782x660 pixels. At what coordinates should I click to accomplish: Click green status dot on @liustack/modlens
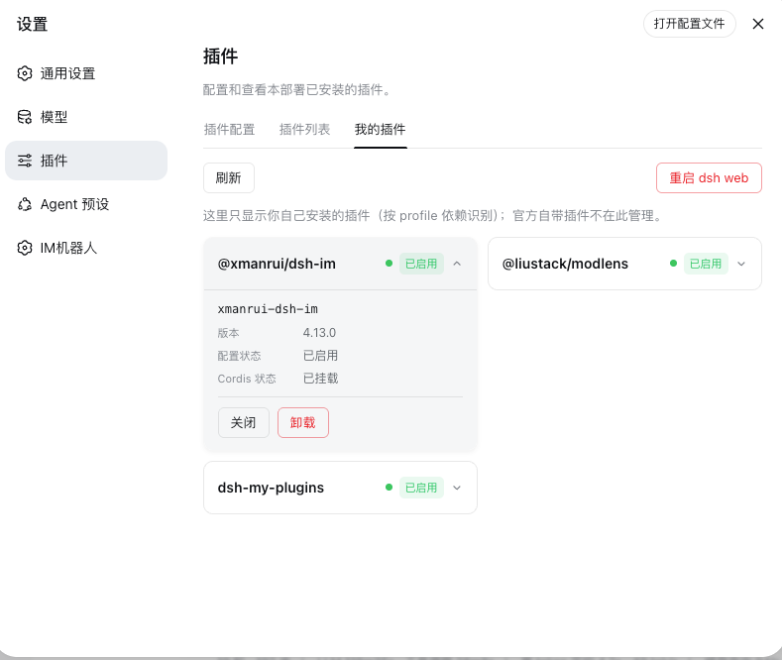tap(673, 264)
